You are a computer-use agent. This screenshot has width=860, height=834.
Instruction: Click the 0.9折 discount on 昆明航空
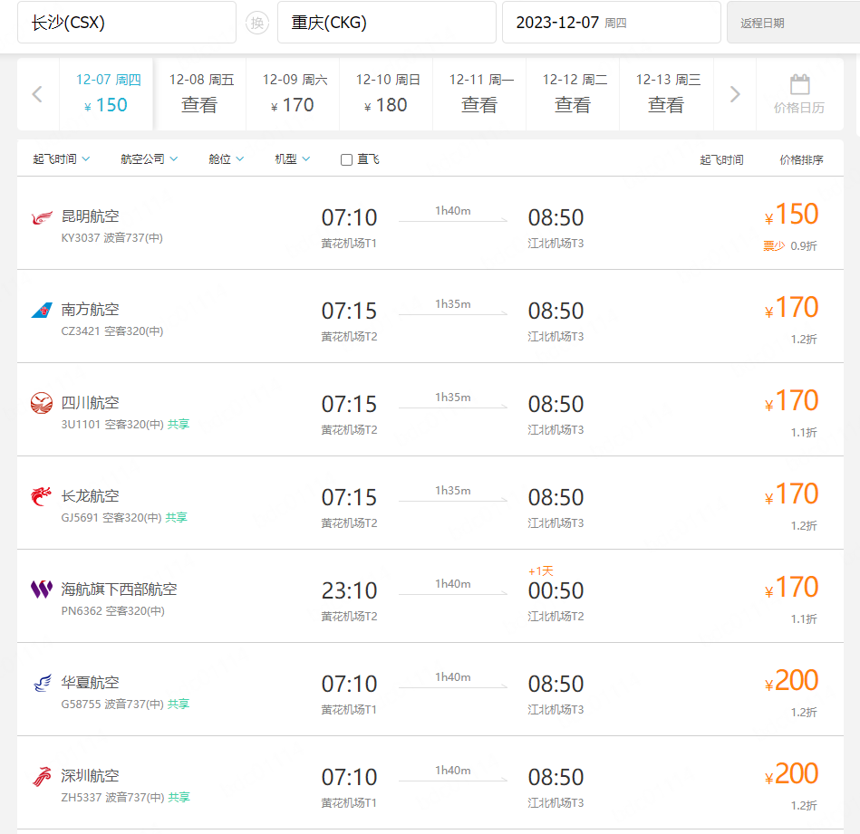(x=804, y=246)
